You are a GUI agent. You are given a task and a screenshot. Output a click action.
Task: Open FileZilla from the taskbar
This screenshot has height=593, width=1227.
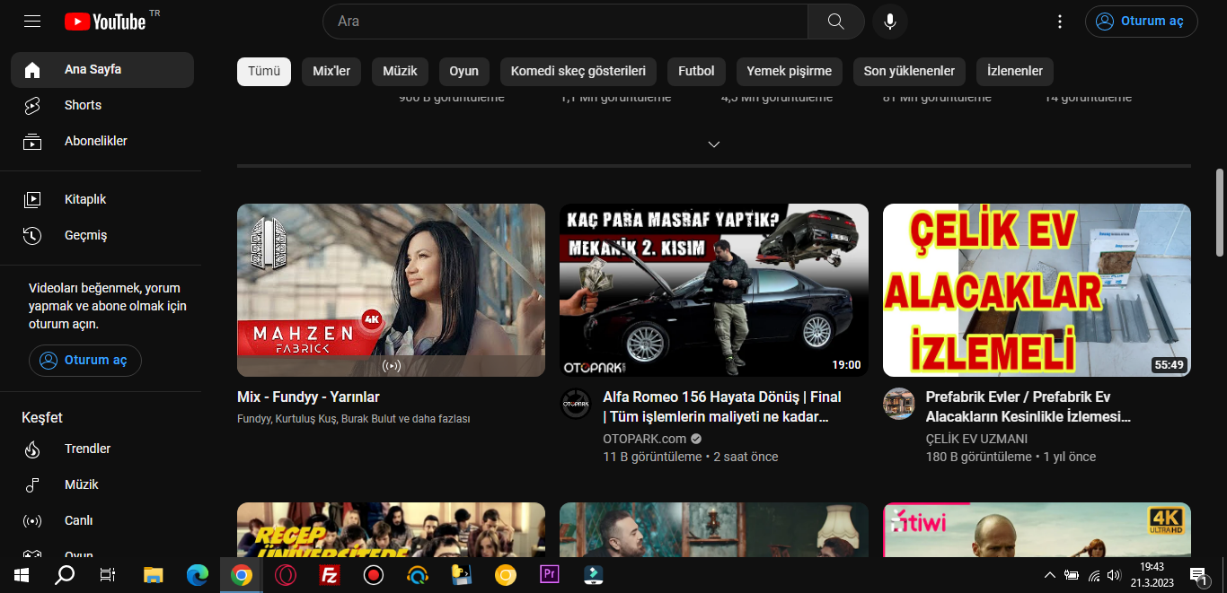(x=330, y=575)
